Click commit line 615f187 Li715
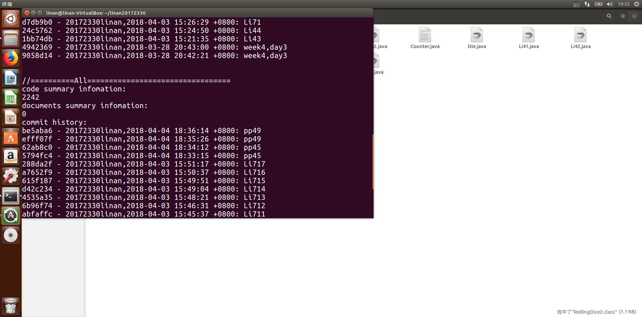The image size is (642, 317). (x=143, y=181)
